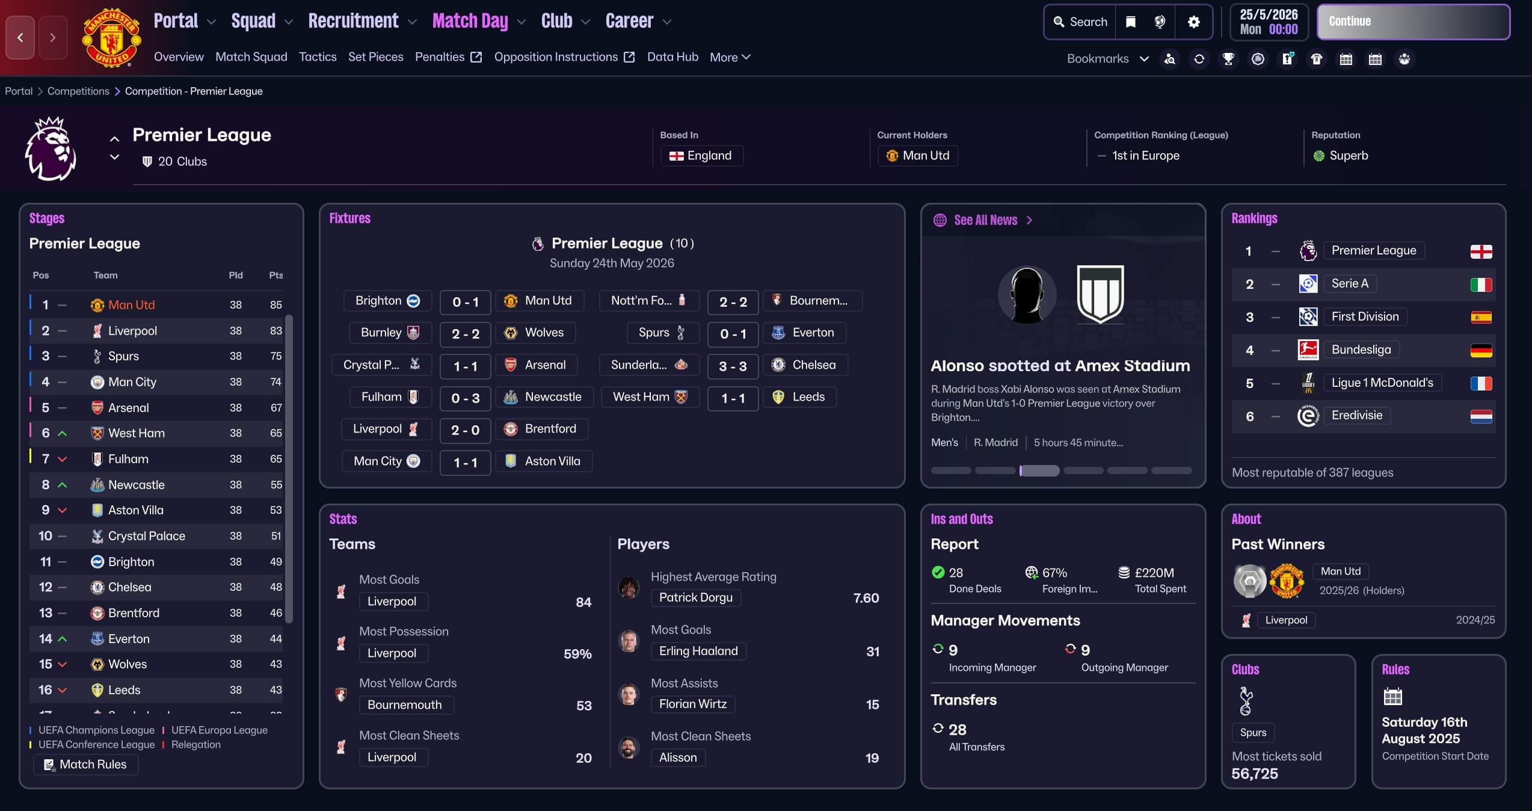Select the fourth news carousel indicator
Viewport: 1532px width, 811px height.
pyautogui.click(x=1083, y=470)
